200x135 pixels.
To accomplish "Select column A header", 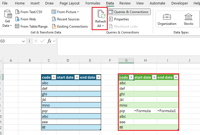I will coord(11,61).
